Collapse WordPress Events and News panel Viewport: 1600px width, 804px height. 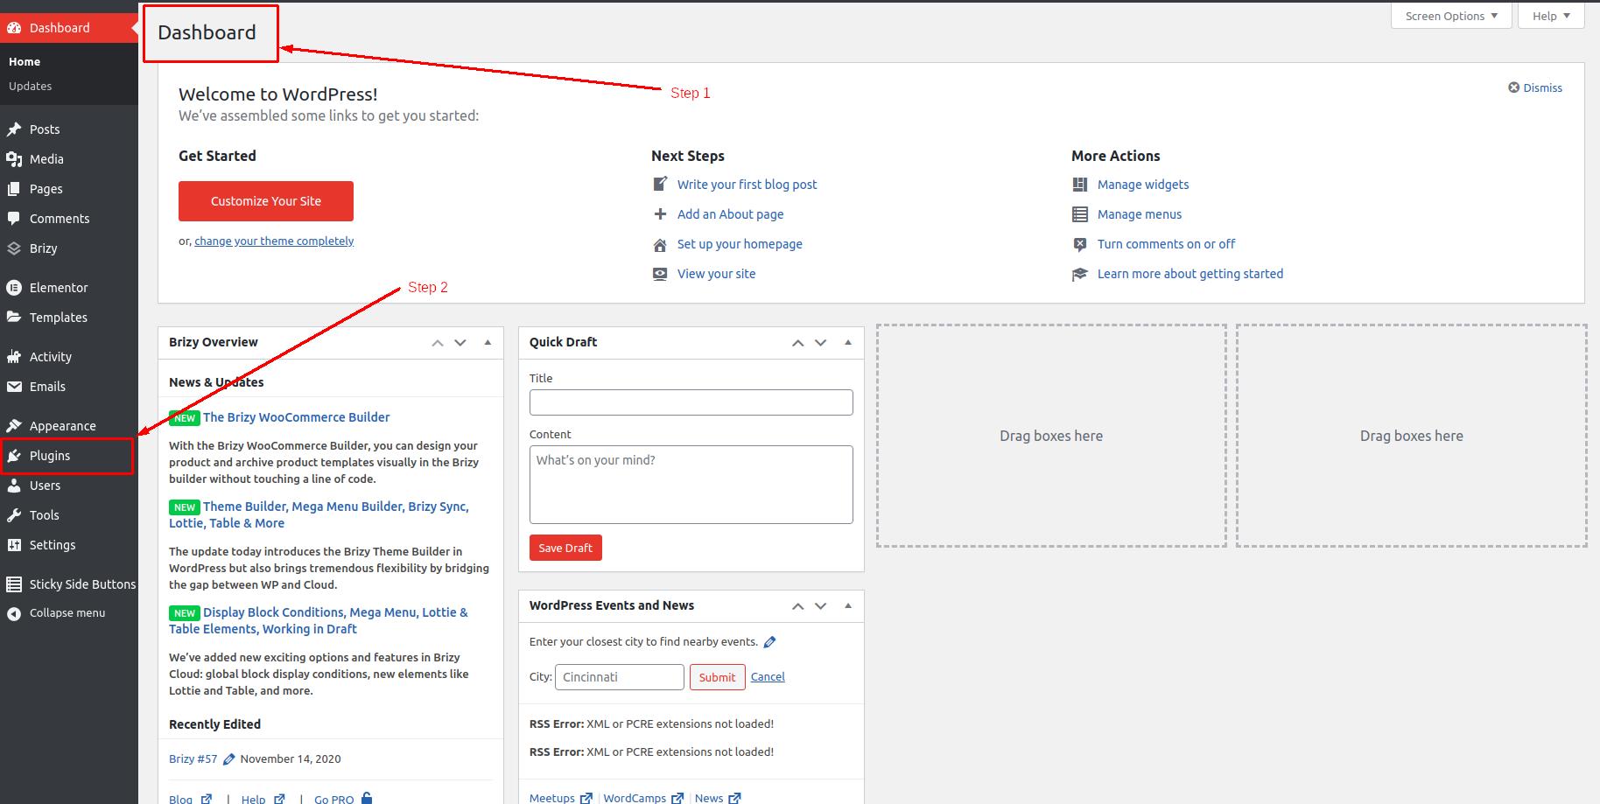847,605
